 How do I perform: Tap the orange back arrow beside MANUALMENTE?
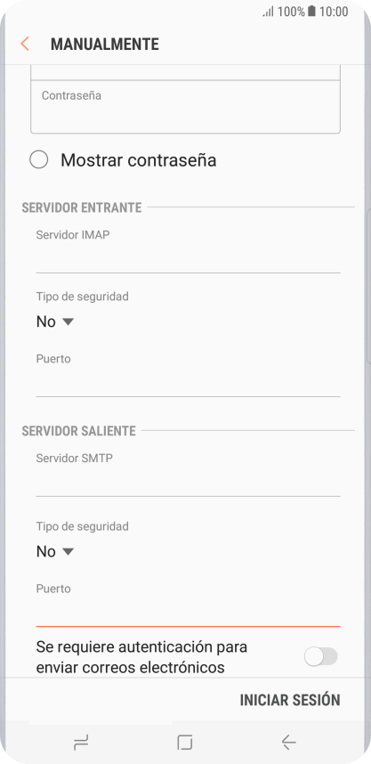(x=25, y=44)
